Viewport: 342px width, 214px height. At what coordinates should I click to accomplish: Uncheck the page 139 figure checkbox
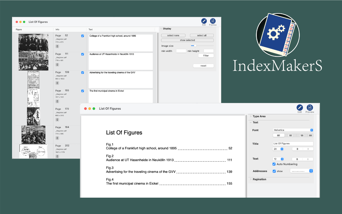pos(83,72)
